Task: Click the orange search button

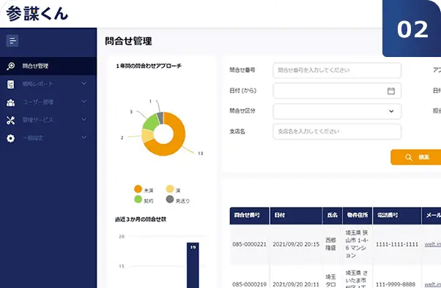Action: click(415, 157)
